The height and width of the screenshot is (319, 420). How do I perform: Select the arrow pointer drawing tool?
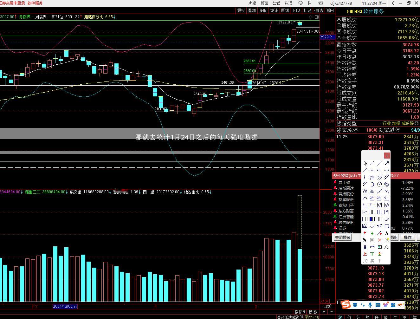365,163
